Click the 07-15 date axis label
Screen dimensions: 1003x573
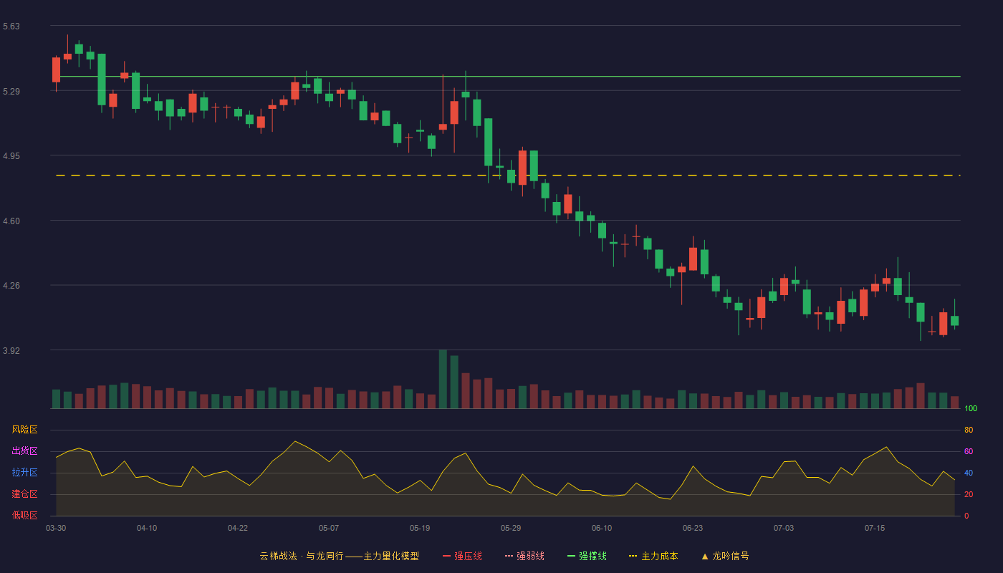click(x=875, y=528)
